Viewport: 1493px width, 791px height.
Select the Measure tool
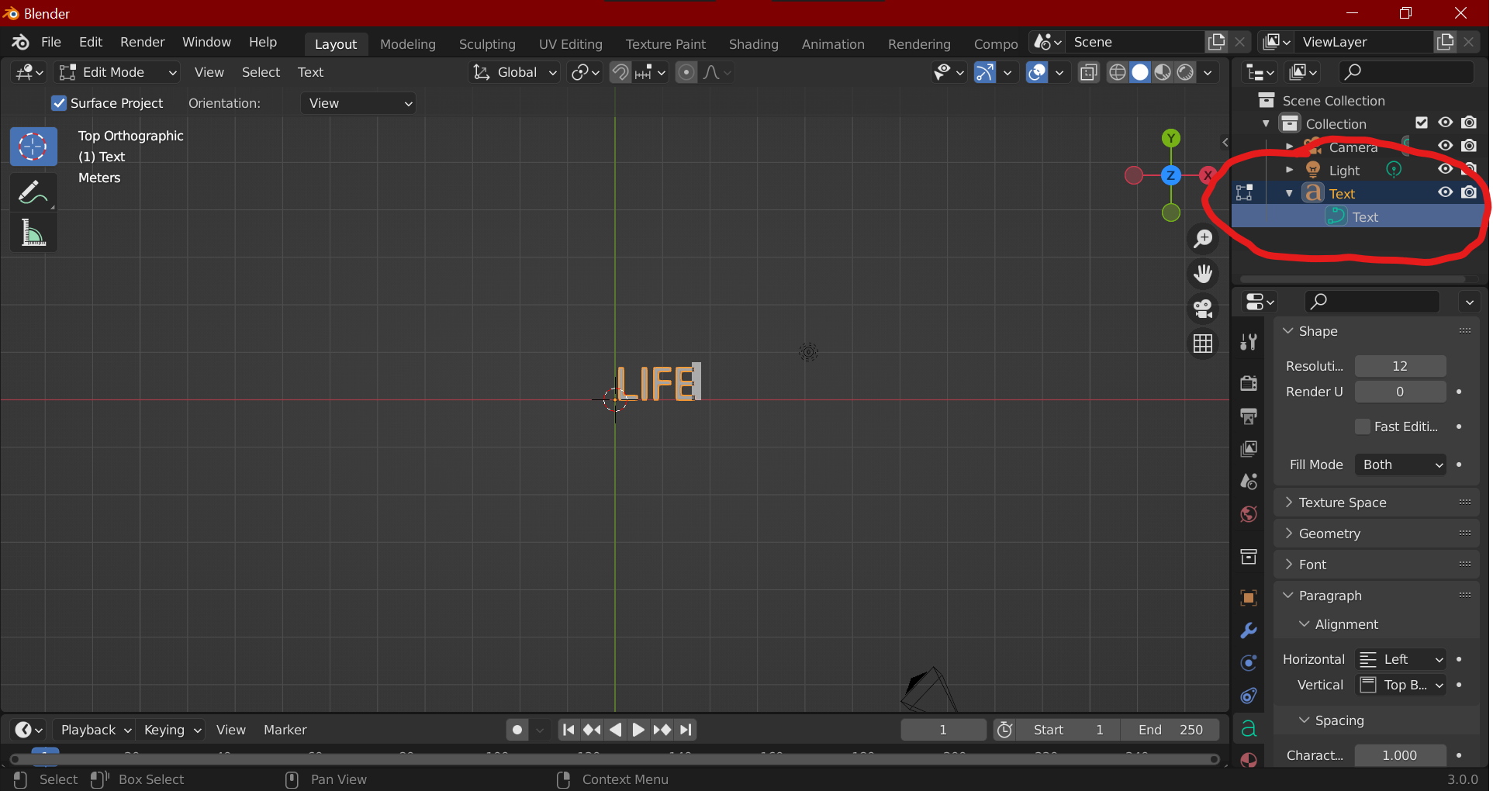point(33,233)
